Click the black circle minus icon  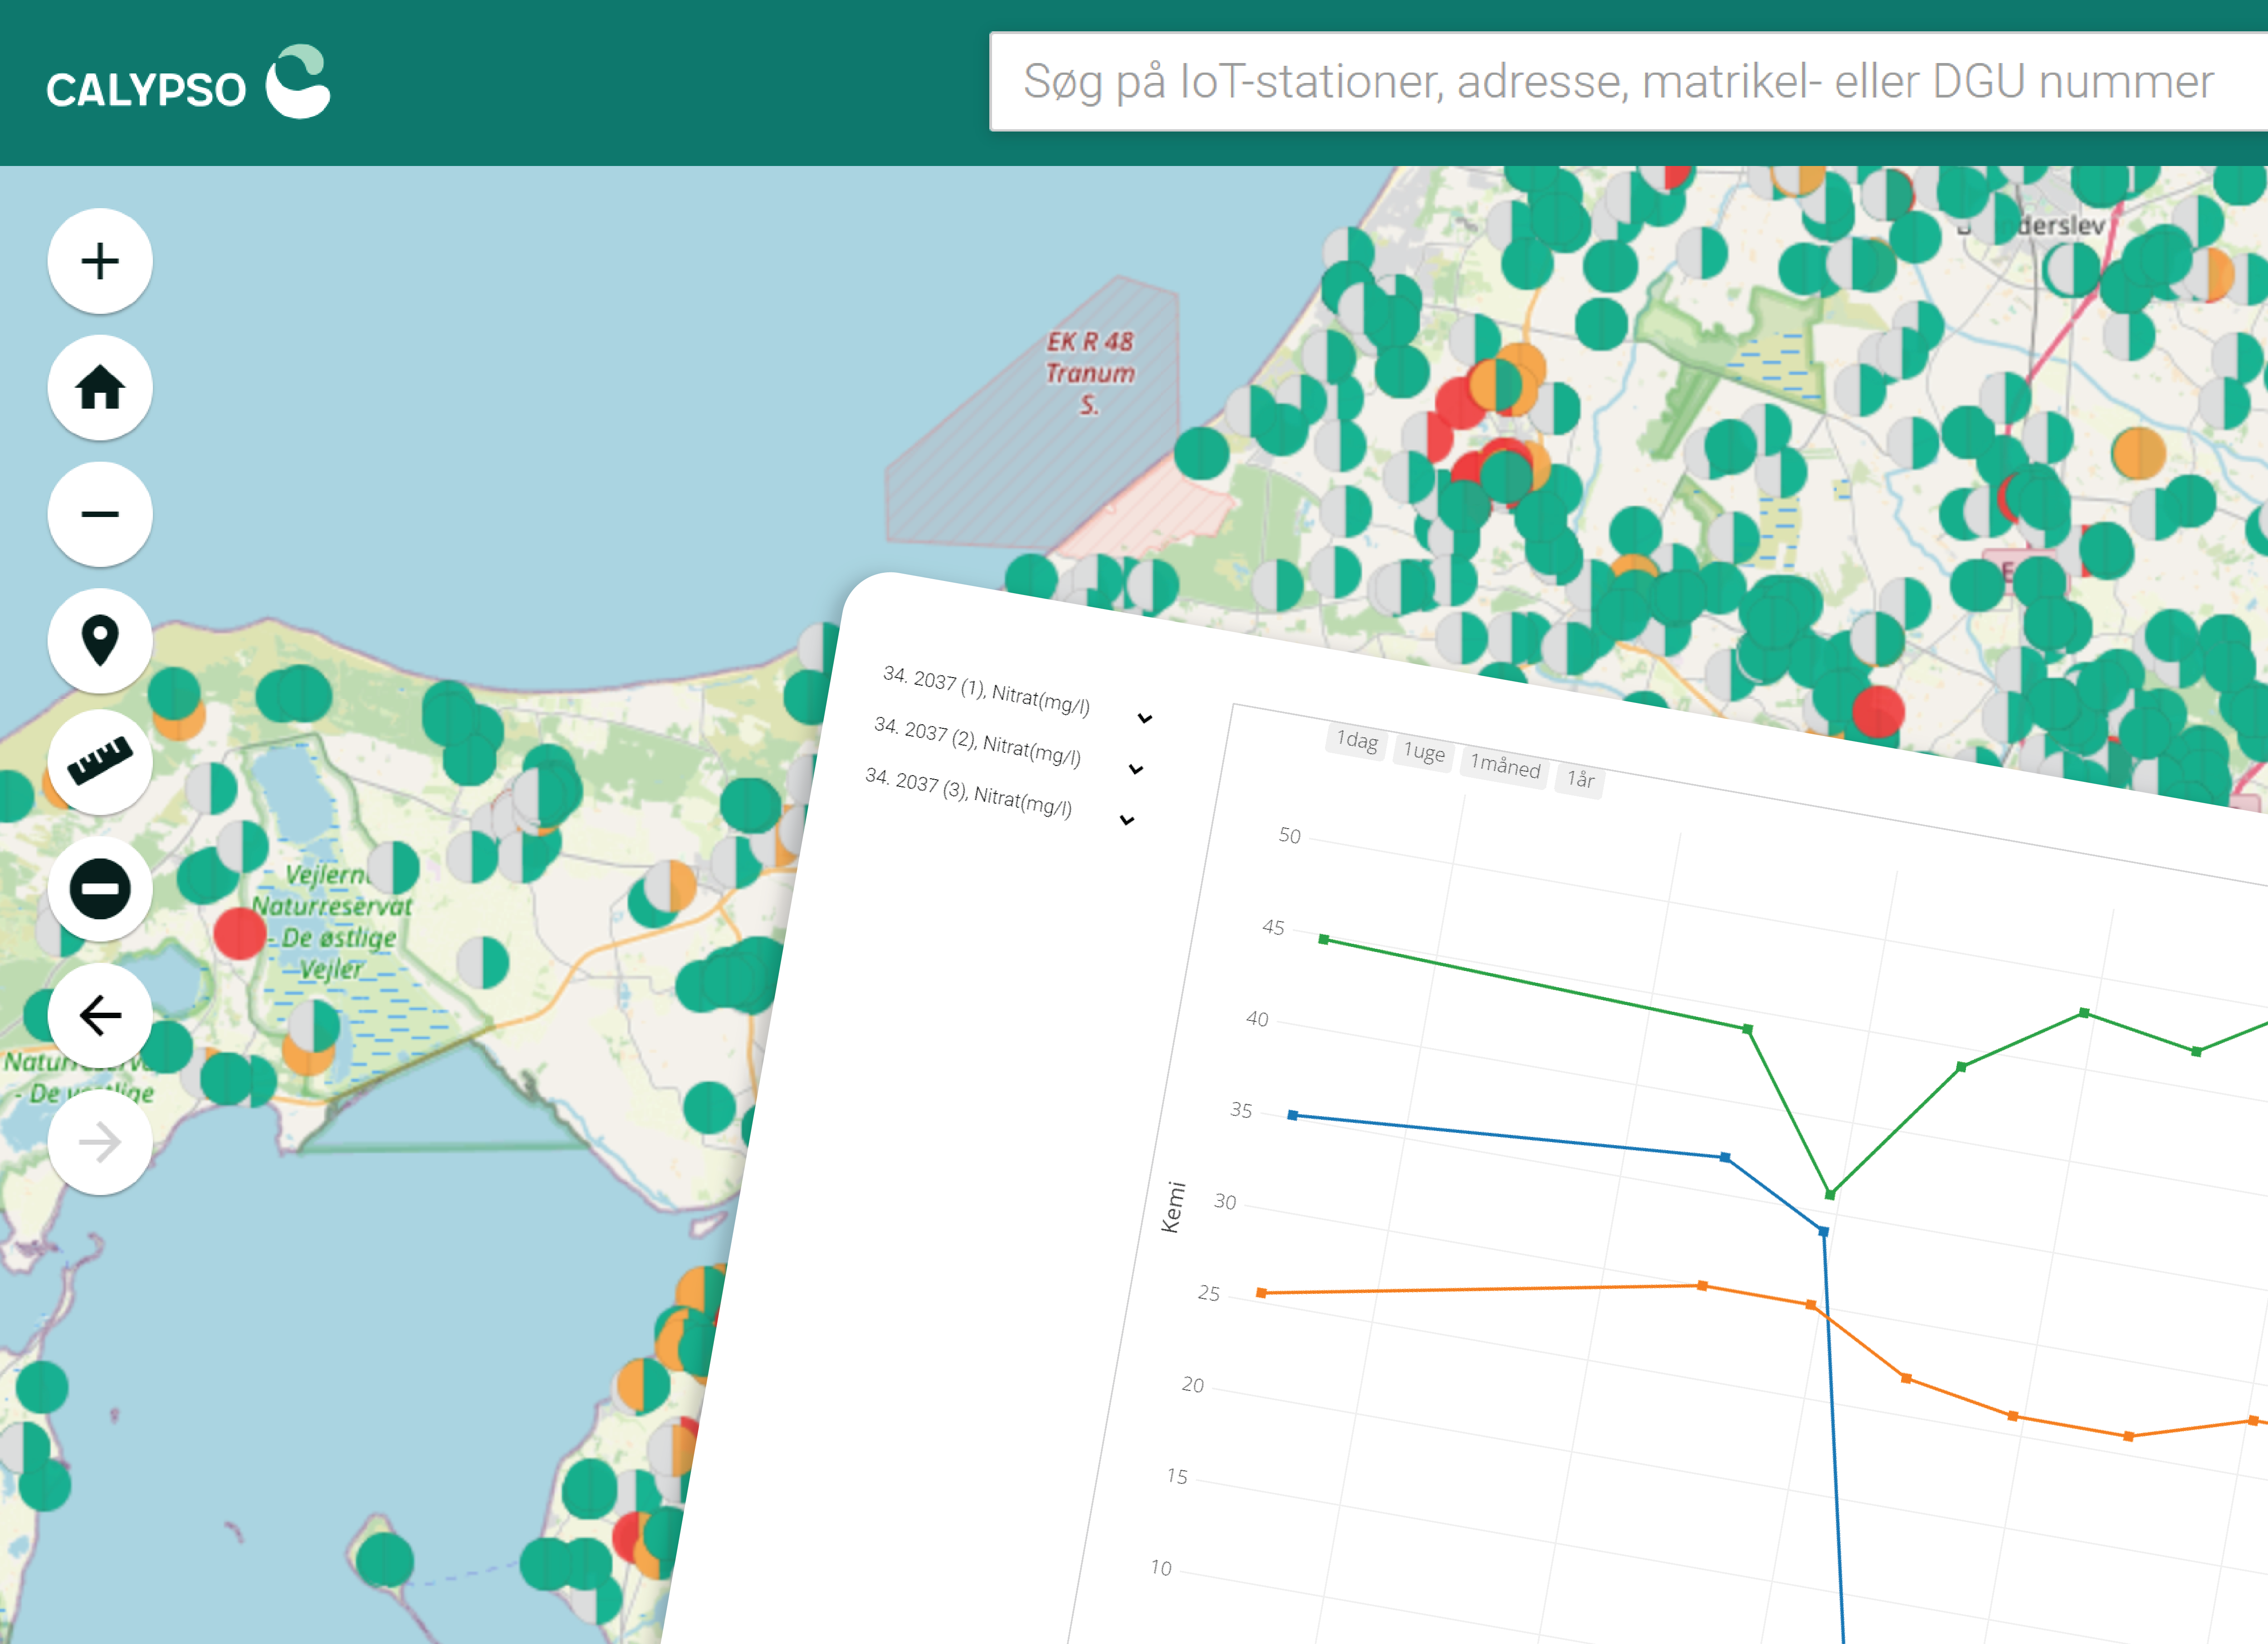tap(100, 889)
